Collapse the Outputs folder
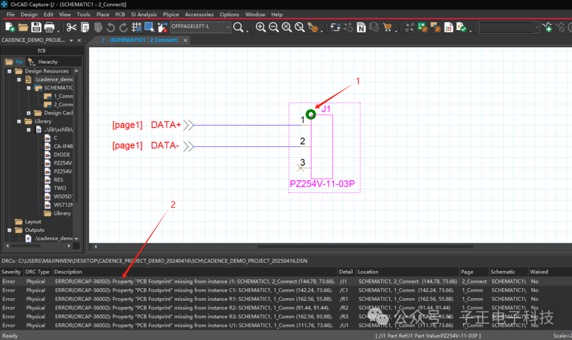Screen dimensions: 572x340 pyautogui.click(x=10, y=230)
